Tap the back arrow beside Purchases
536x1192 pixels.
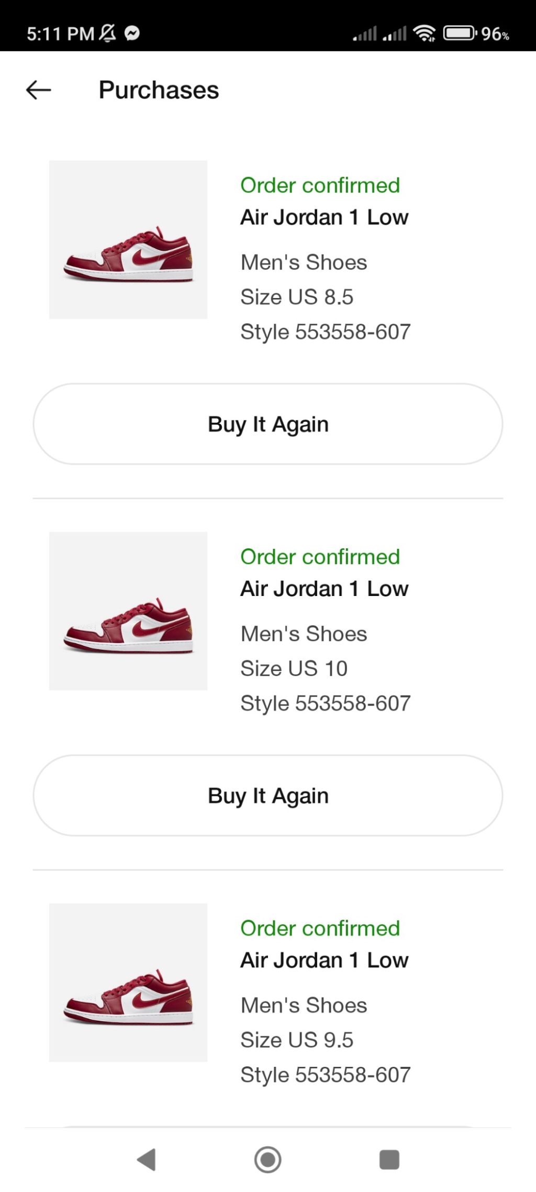(39, 90)
